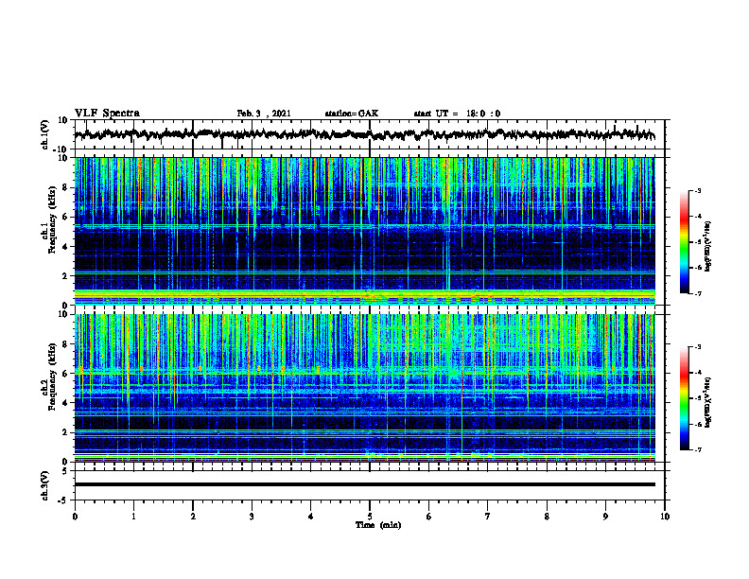This screenshot has width=749, height=579.
Task: Click the "station=GAK" label
Action: point(352,114)
